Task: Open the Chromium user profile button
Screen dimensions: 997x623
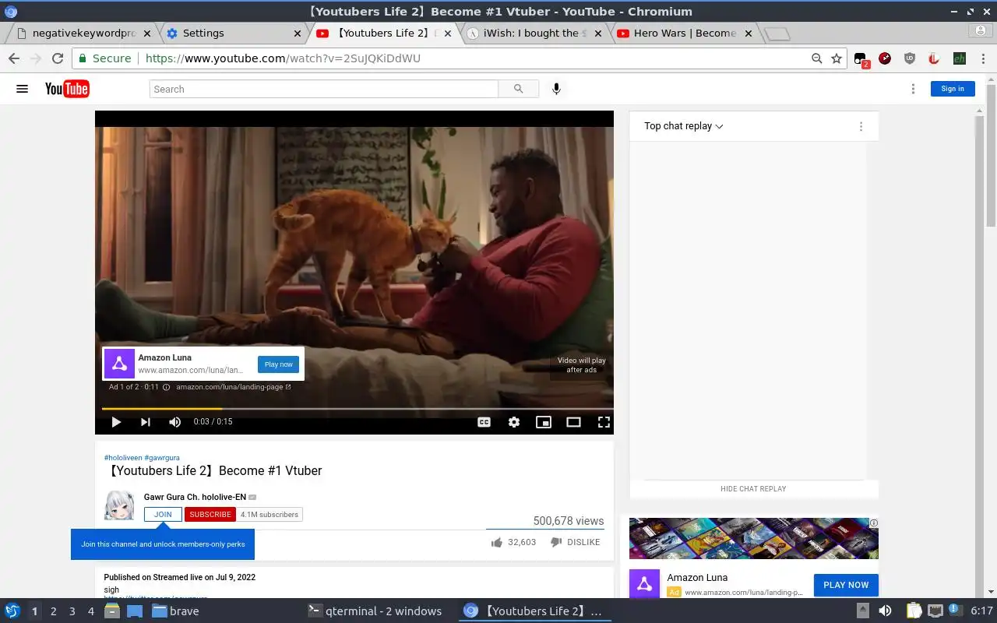Action: pos(981,31)
